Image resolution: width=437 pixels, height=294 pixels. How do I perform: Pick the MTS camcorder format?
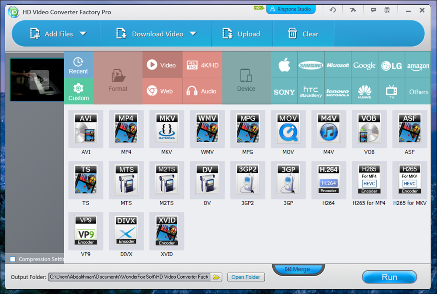[x=126, y=180]
